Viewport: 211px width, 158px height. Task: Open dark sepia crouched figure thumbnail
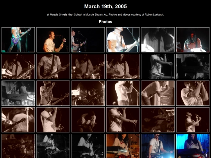click(88, 120)
